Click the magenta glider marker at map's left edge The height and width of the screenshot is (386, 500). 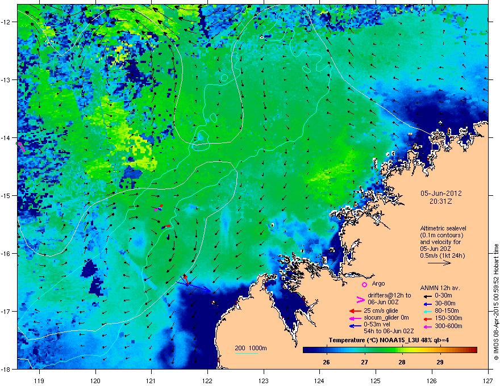pyautogui.click(x=21, y=147)
